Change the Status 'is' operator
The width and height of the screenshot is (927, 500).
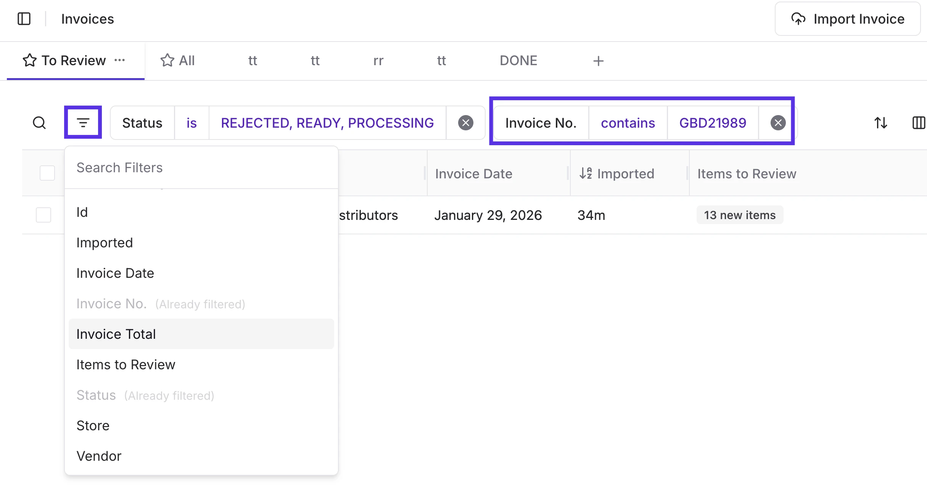(x=192, y=123)
